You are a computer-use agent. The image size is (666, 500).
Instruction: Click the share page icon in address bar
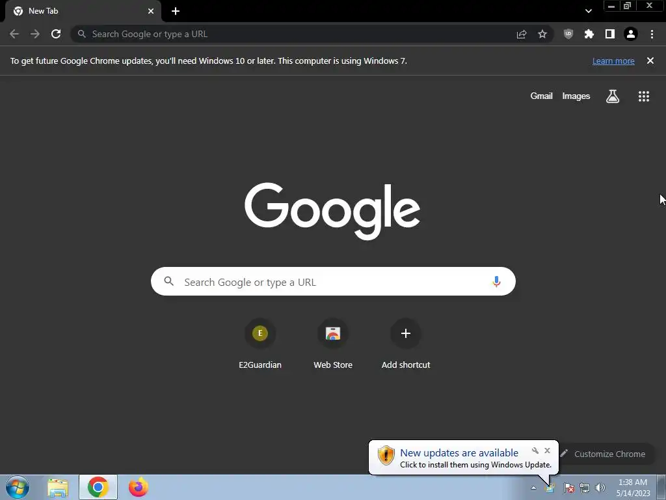[x=522, y=34]
